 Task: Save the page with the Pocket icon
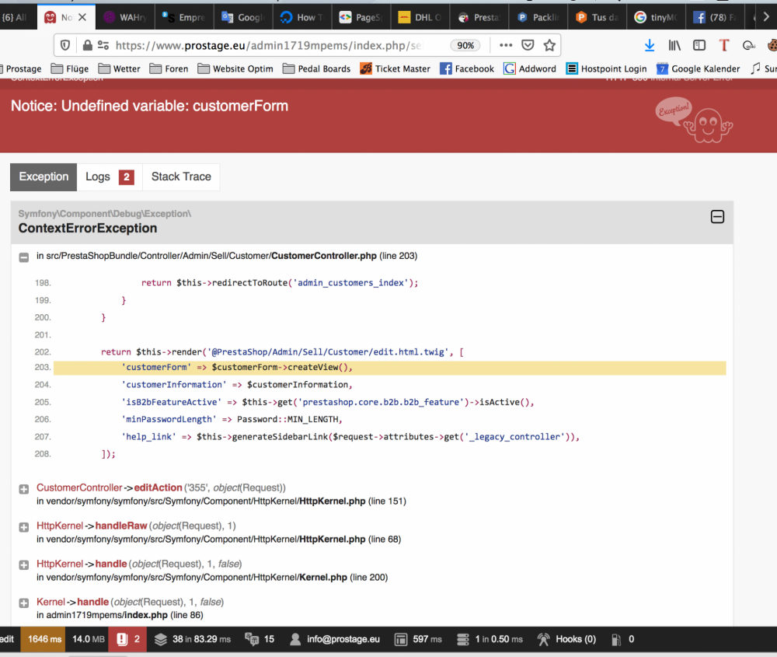click(x=528, y=45)
